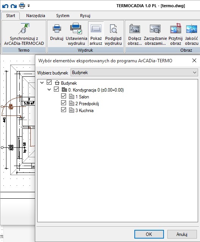Toggle the 3 Kuchnia checkbox

pos(63,110)
